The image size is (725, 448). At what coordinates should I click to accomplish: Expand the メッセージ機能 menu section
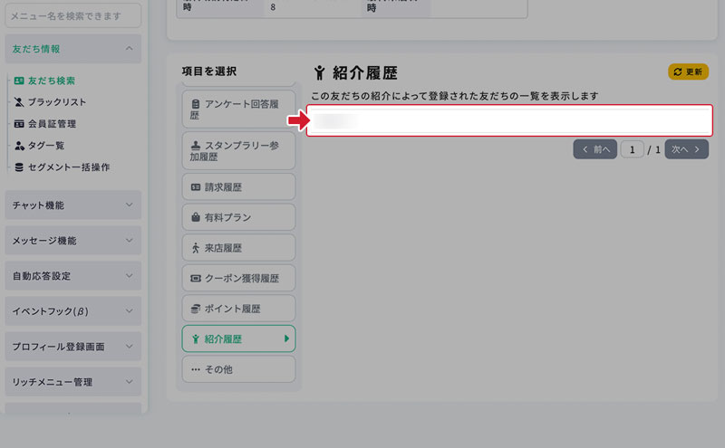[x=72, y=241]
